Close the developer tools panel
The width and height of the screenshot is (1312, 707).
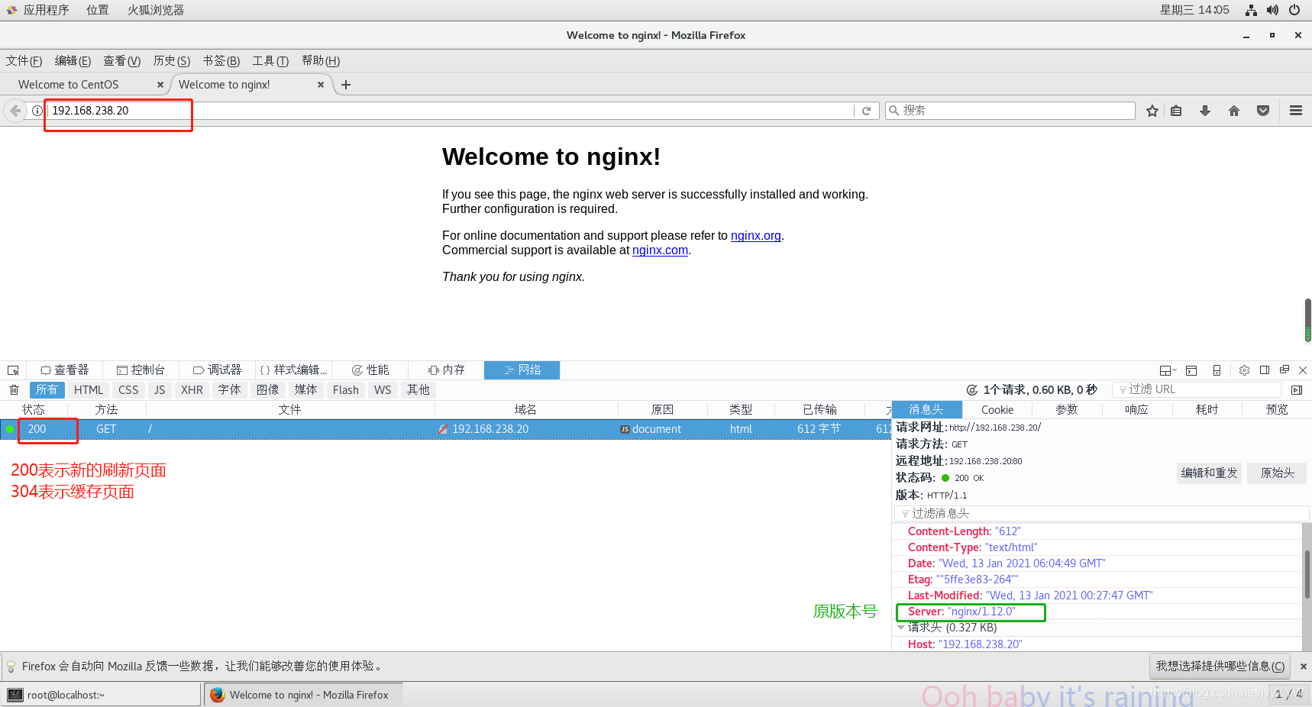[1303, 370]
